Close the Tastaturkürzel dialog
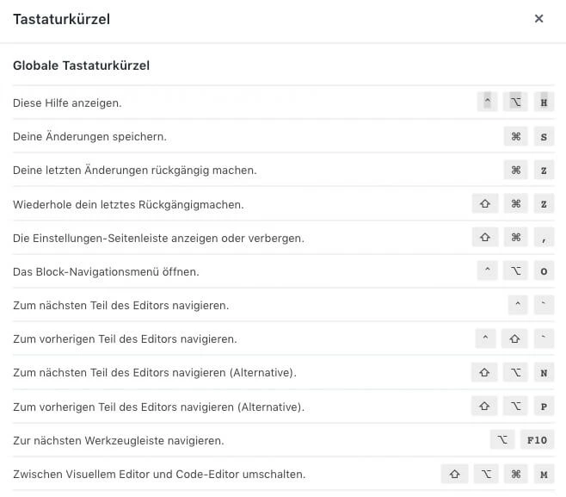 click(x=538, y=19)
